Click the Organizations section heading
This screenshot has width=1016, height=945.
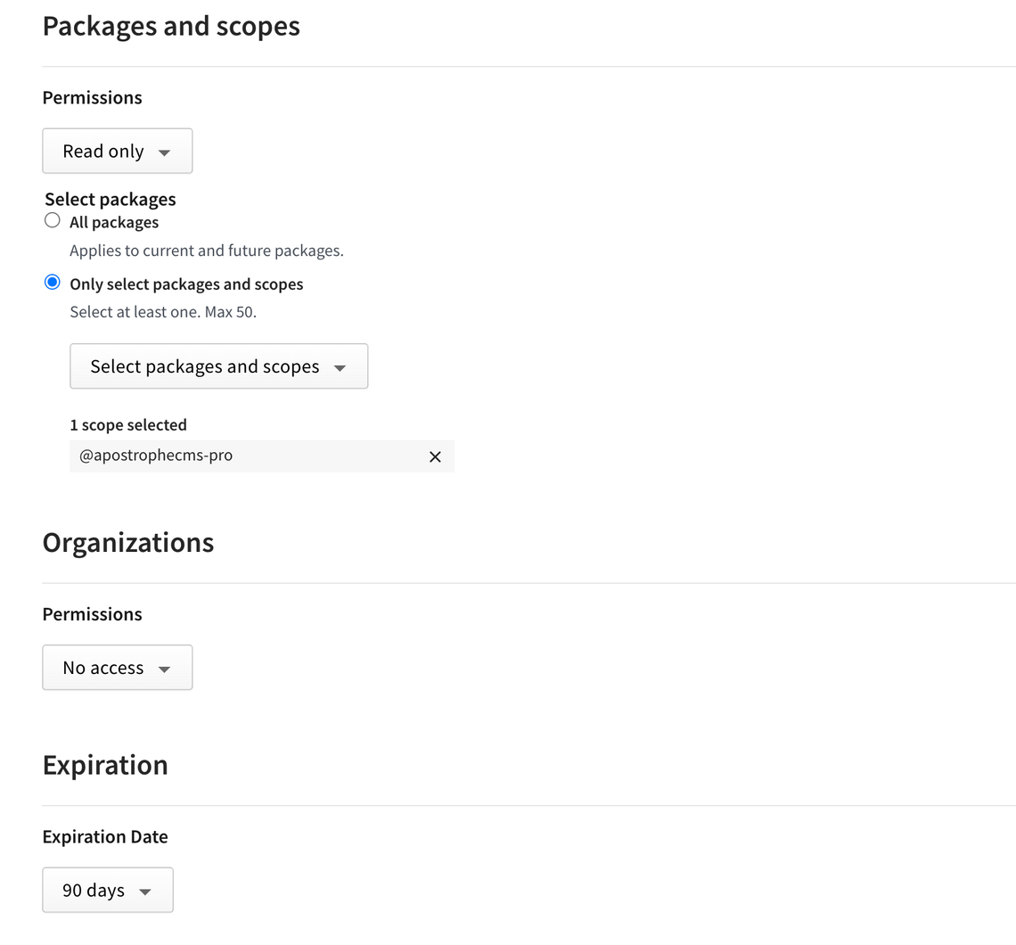pos(127,542)
